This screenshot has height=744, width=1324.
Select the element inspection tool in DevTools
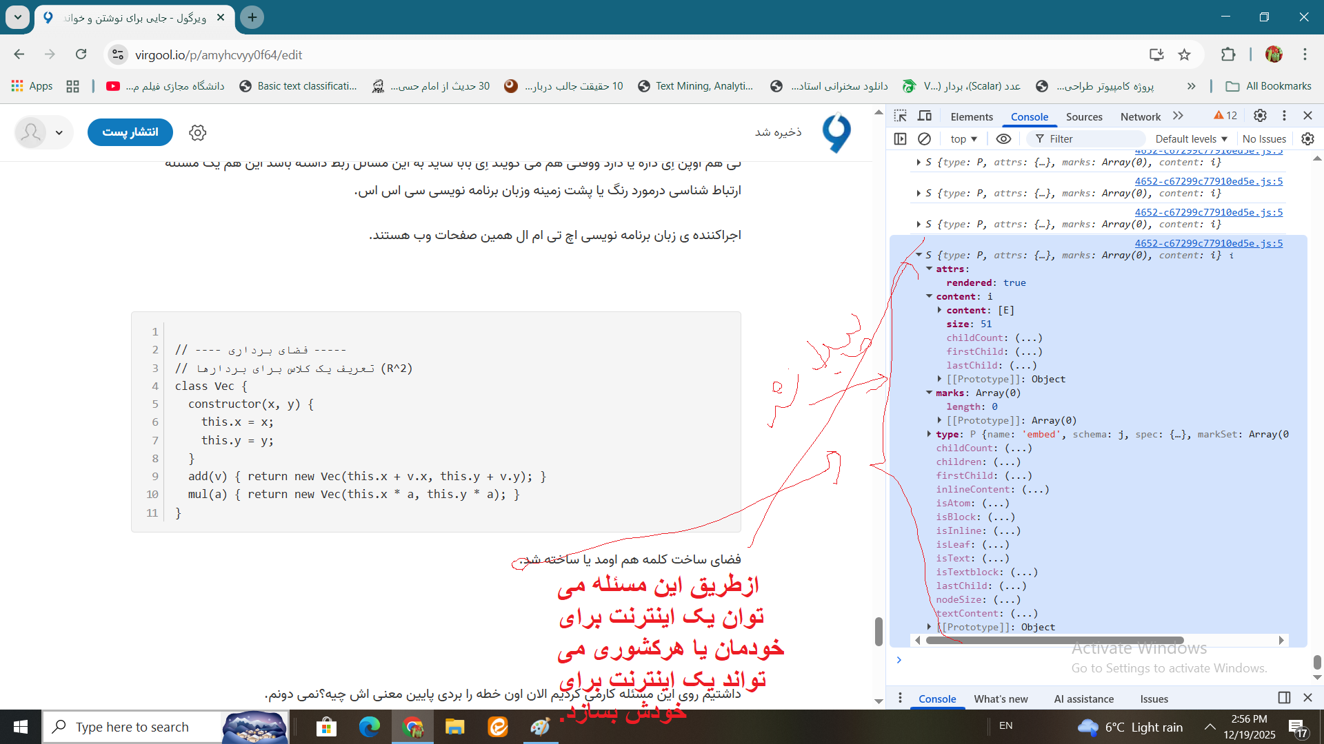click(x=901, y=116)
